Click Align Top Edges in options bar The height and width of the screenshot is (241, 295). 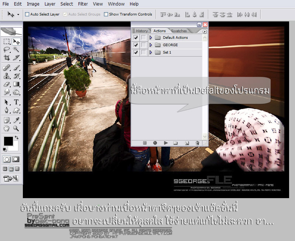pos(163,14)
